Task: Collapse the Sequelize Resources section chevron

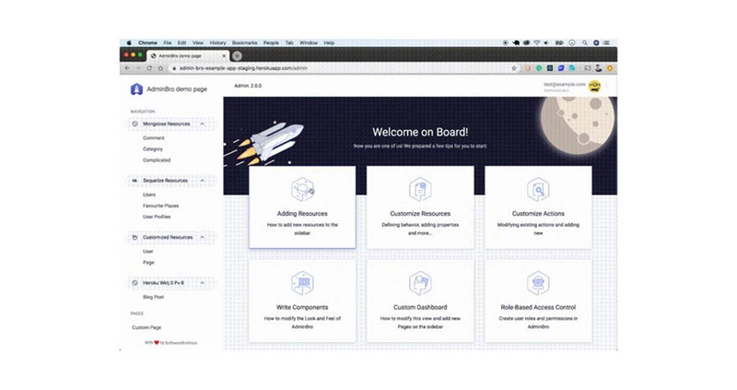Action: [x=202, y=181]
